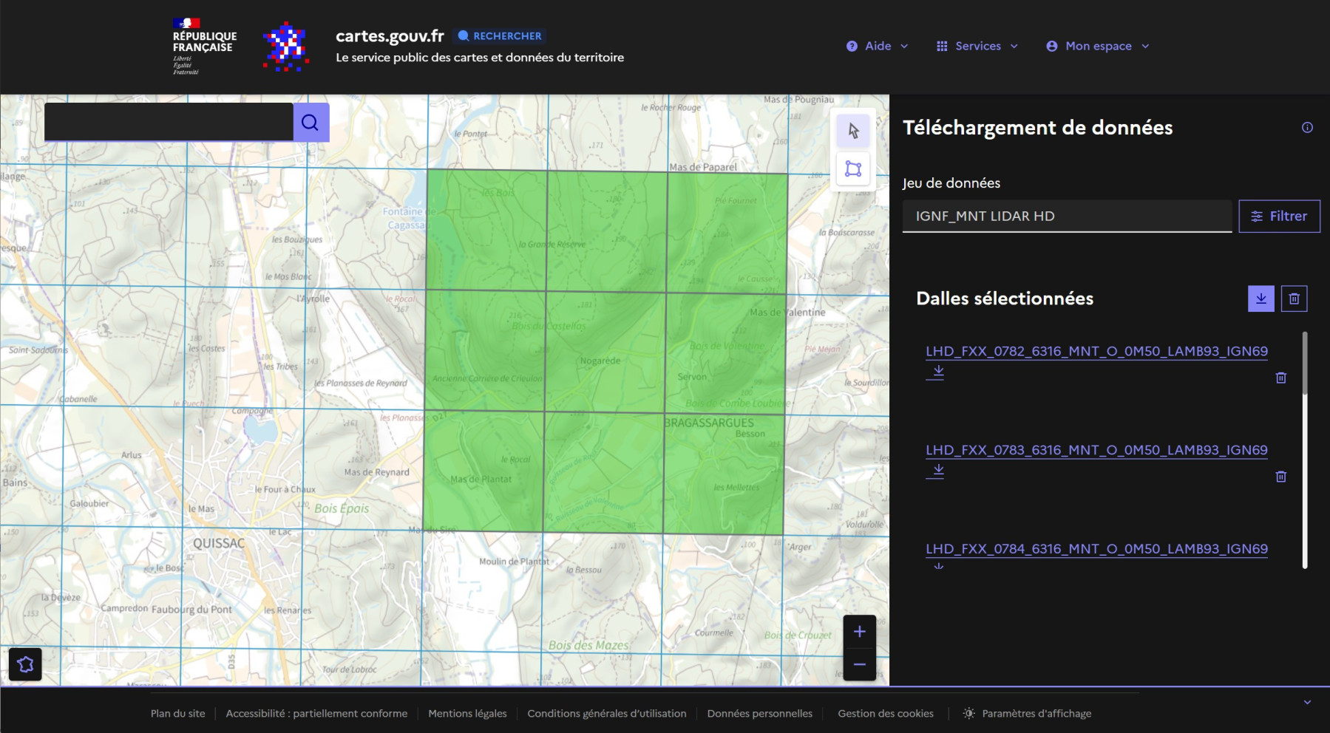
Task: Download tile LHD_FXX_0782_6316 using arrow icon
Action: [937, 371]
